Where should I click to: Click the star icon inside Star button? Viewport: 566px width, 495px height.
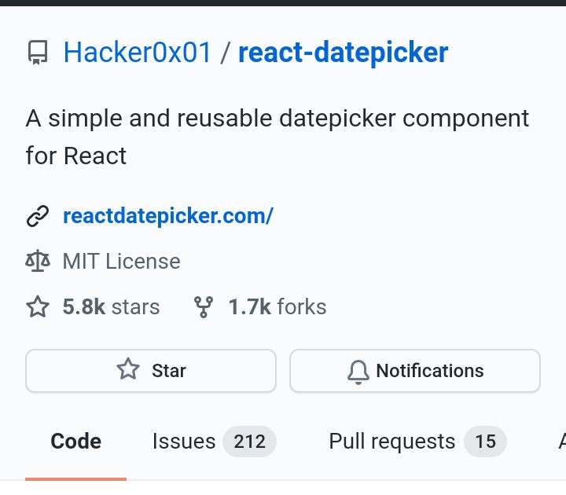point(128,368)
